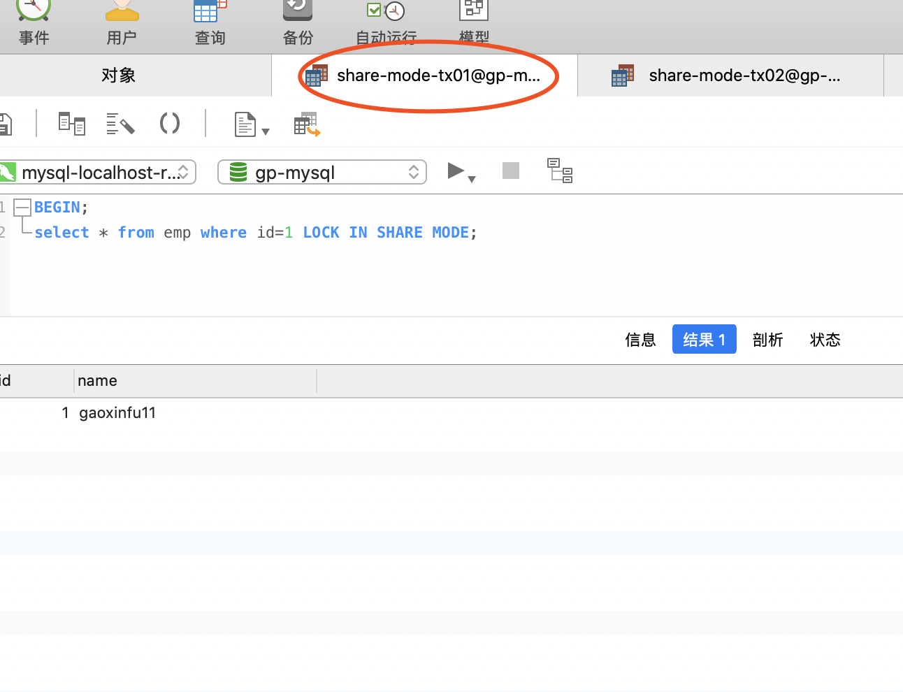
Task: Switch to the 状态 tab
Action: coord(825,340)
